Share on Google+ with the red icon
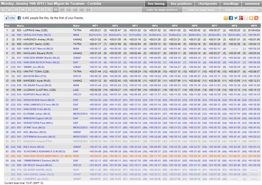The image size is (262, 185). coord(241,18)
